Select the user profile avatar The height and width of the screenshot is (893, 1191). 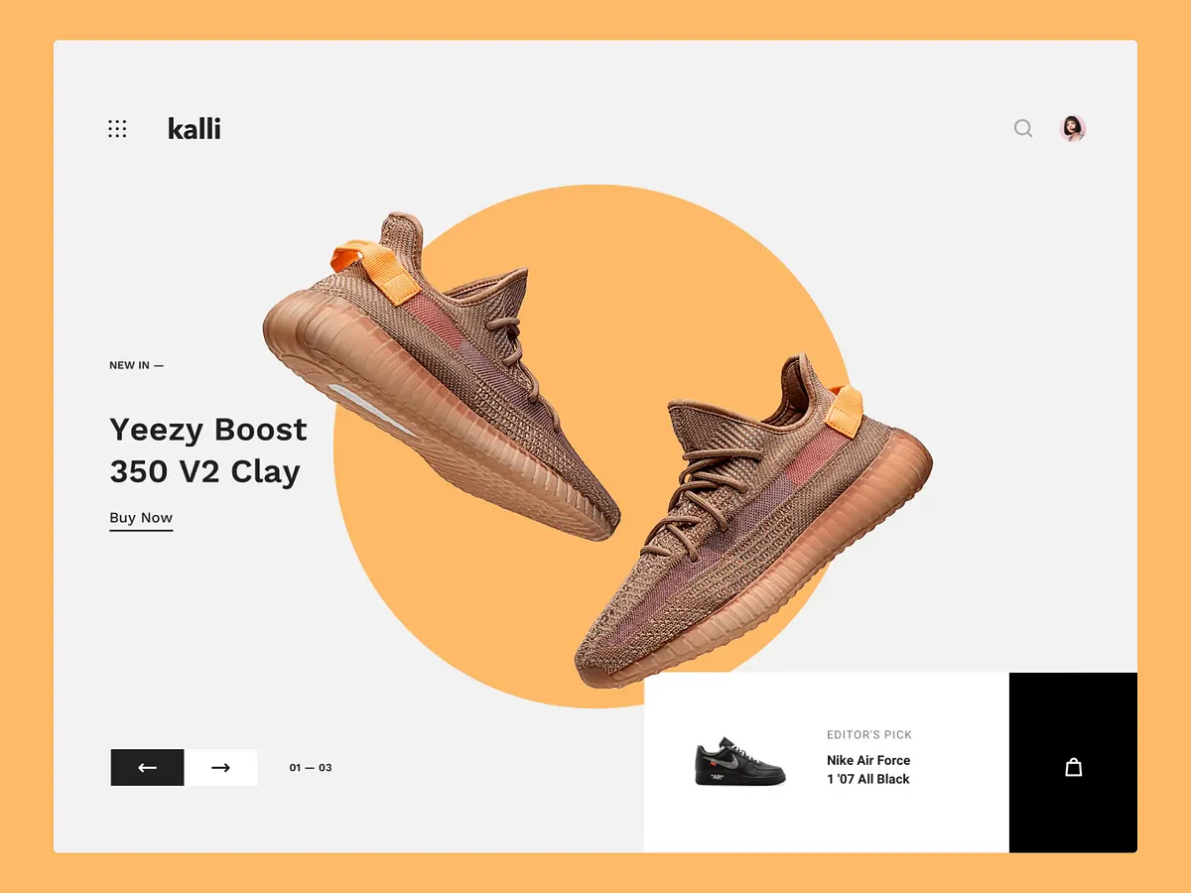coord(1072,128)
